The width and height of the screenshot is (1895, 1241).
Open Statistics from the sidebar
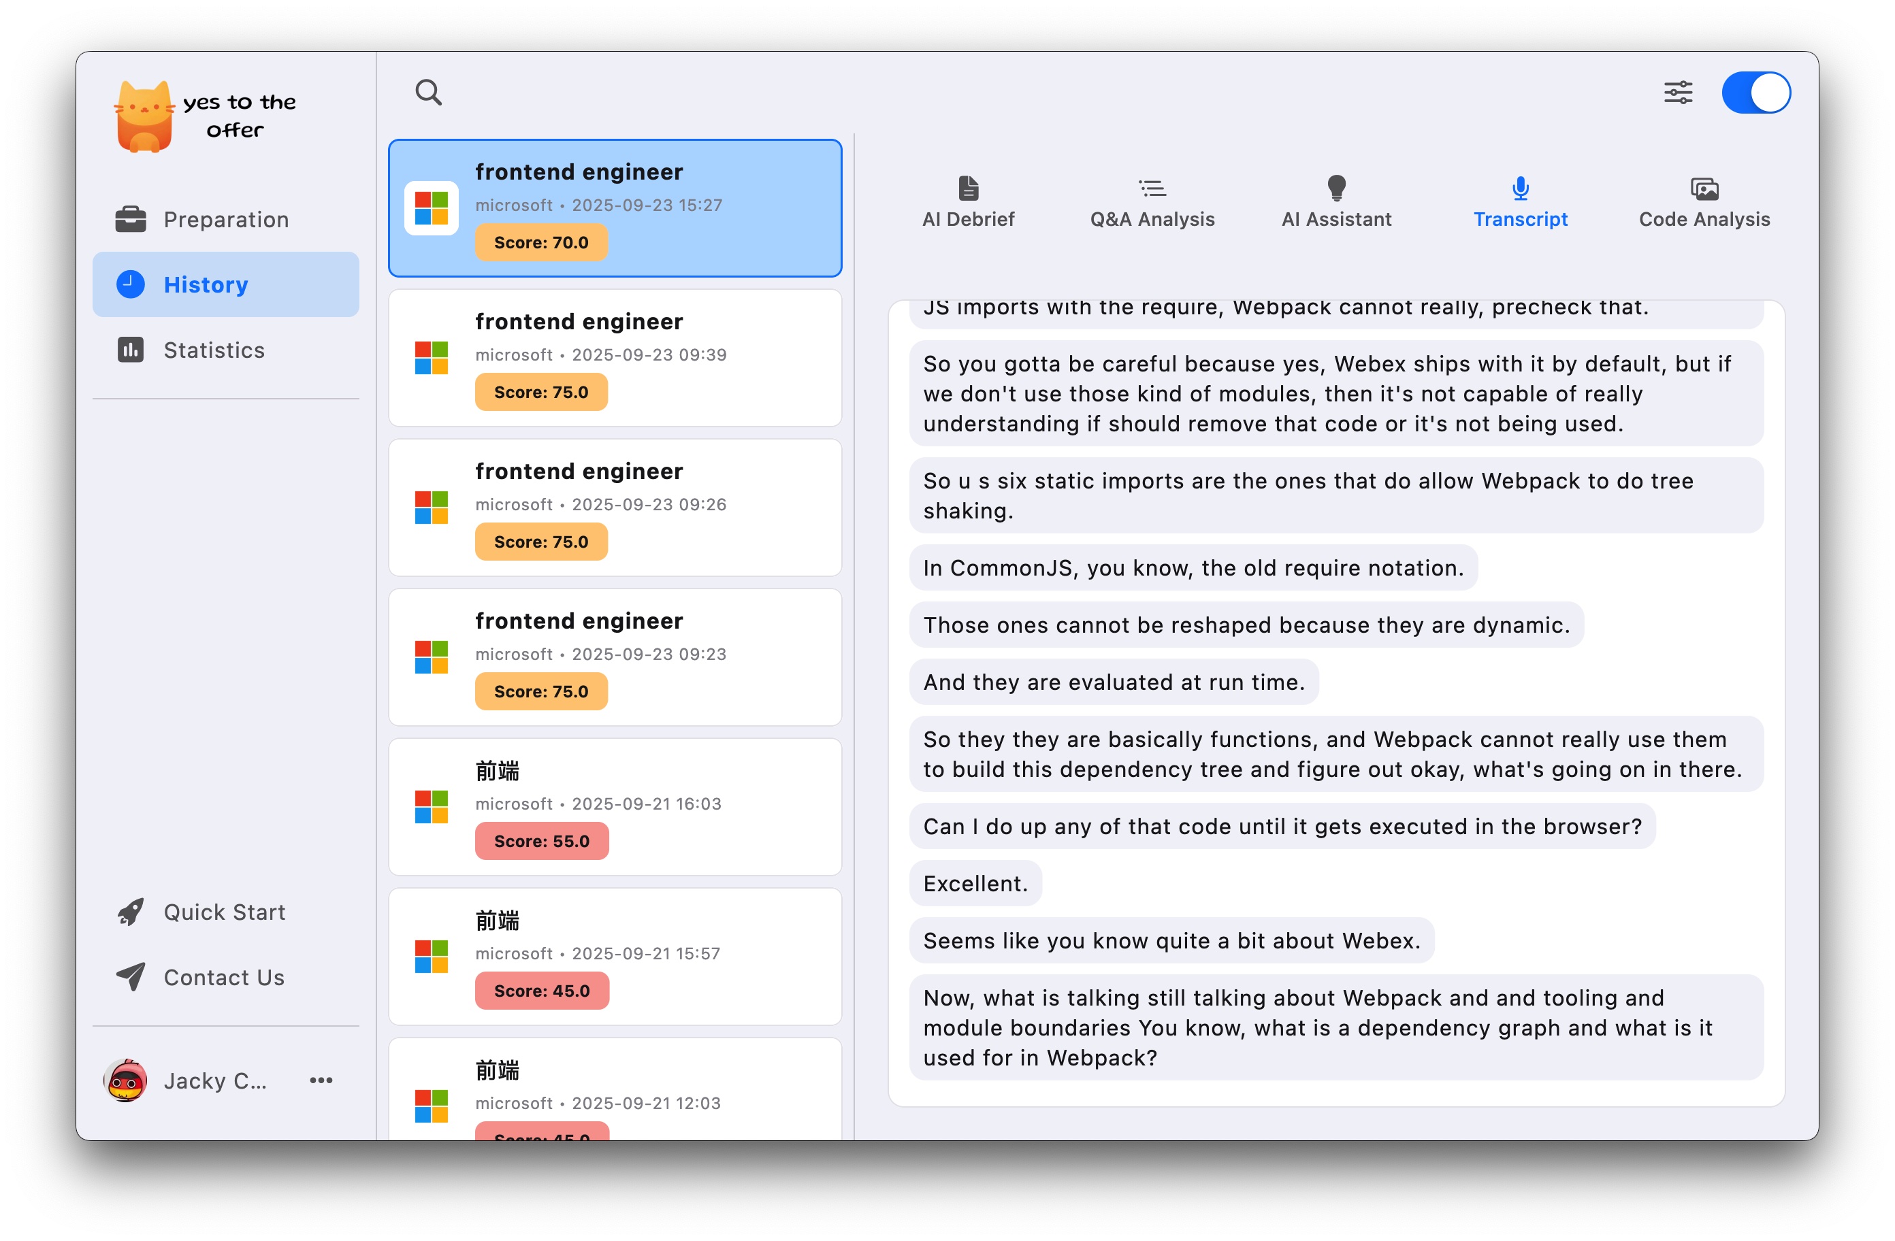pyautogui.click(x=225, y=350)
